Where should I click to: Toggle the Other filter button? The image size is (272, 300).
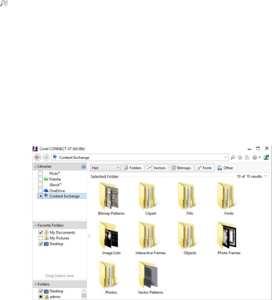(x=225, y=168)
